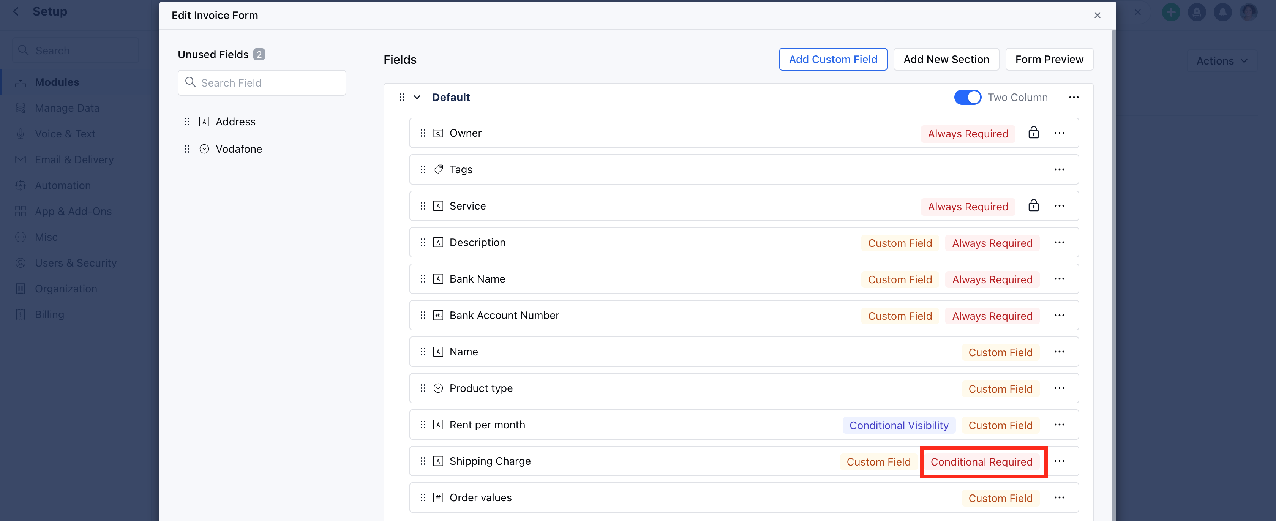This screenshot has height=521, width=1276.
Task: Select the Vodafone unused field
Action: (238, 148)
